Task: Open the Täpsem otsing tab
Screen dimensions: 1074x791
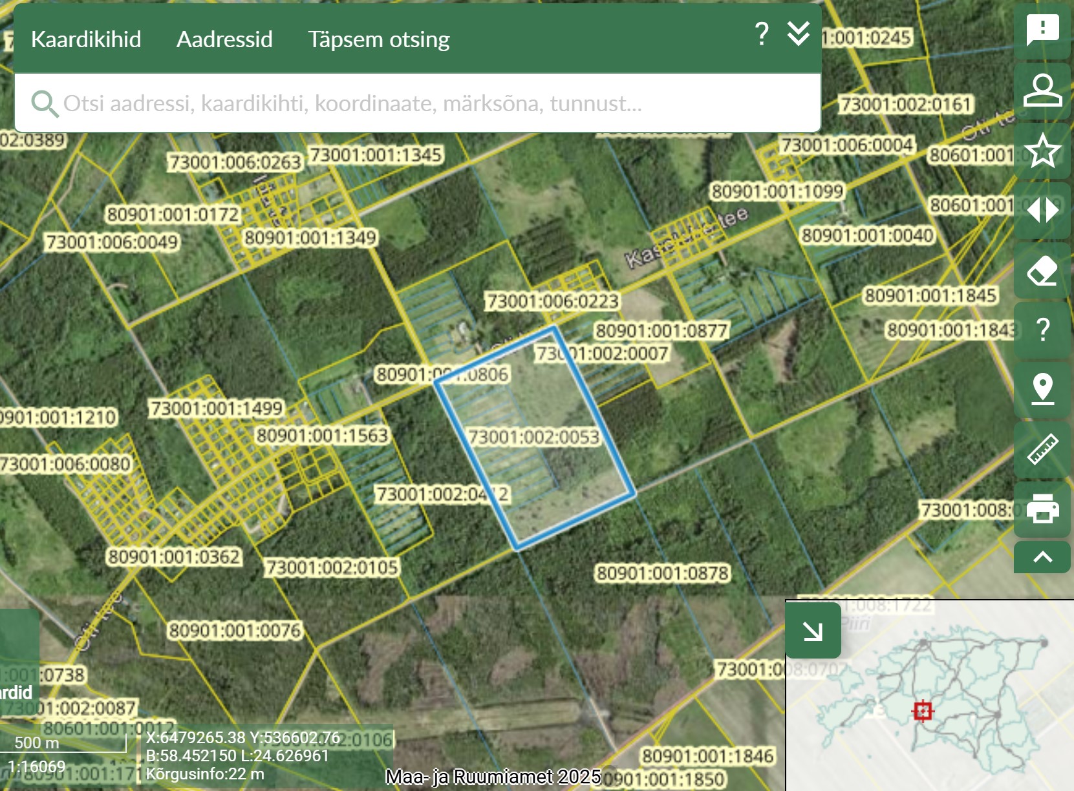Action: click(x=378, y=39)
